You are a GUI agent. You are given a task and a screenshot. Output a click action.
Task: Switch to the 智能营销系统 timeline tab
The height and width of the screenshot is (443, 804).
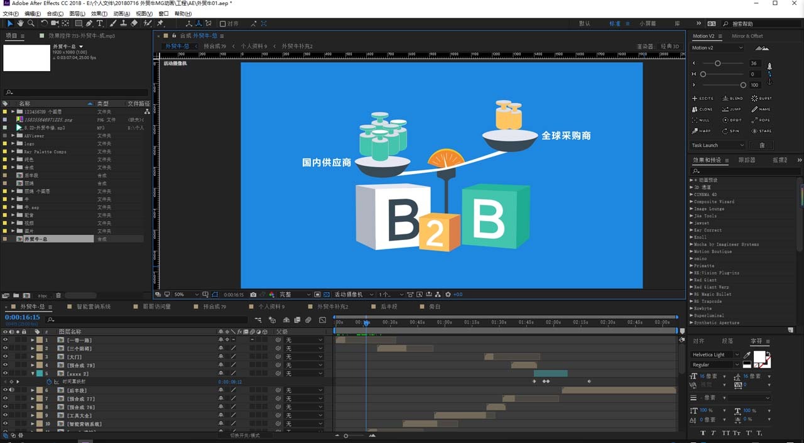click(94, 307)
